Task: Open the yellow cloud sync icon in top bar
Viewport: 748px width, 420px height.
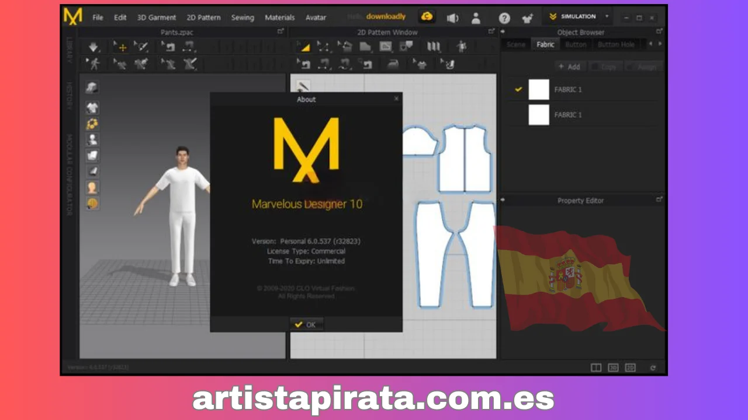Action: 427,17
